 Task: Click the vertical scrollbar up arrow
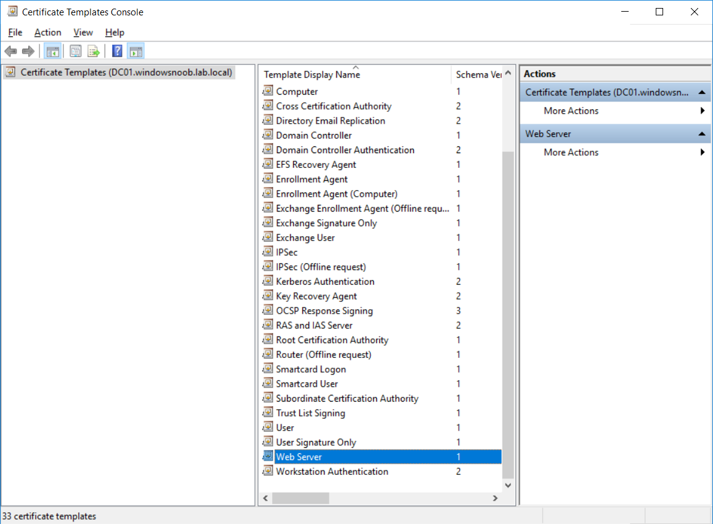(x=508, y=73)
